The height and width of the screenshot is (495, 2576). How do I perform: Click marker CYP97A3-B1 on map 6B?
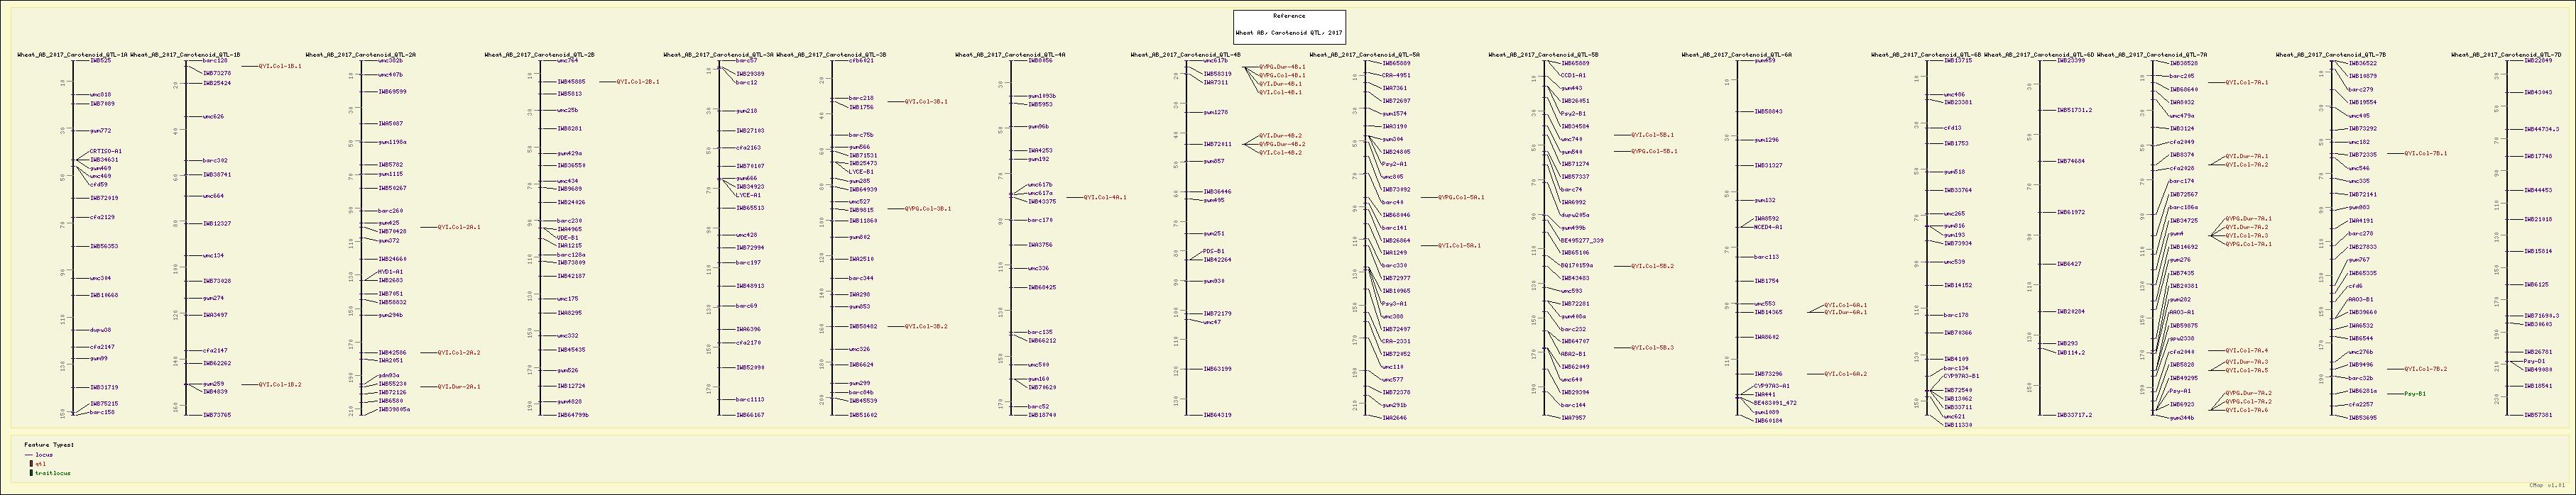(x=1961, y=377)
